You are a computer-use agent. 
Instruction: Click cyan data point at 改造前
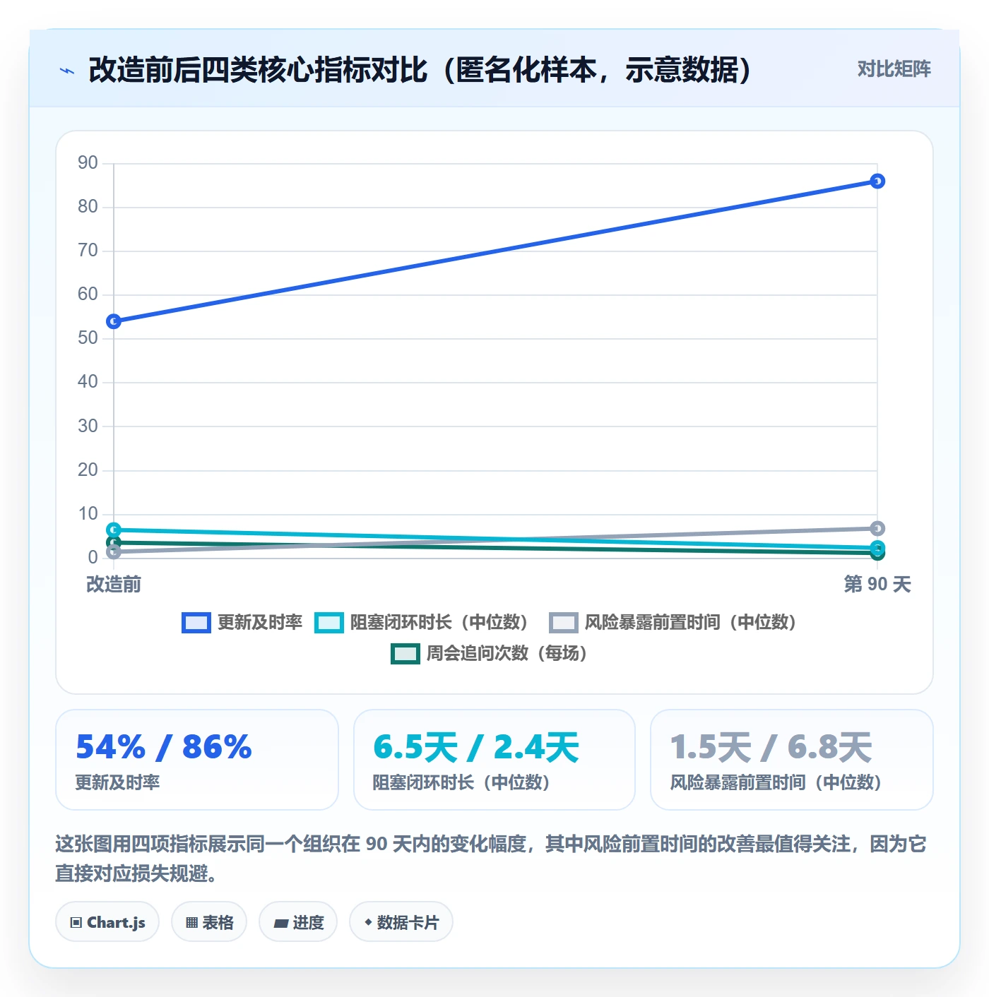pyautogui.click(x=114, y=530)
